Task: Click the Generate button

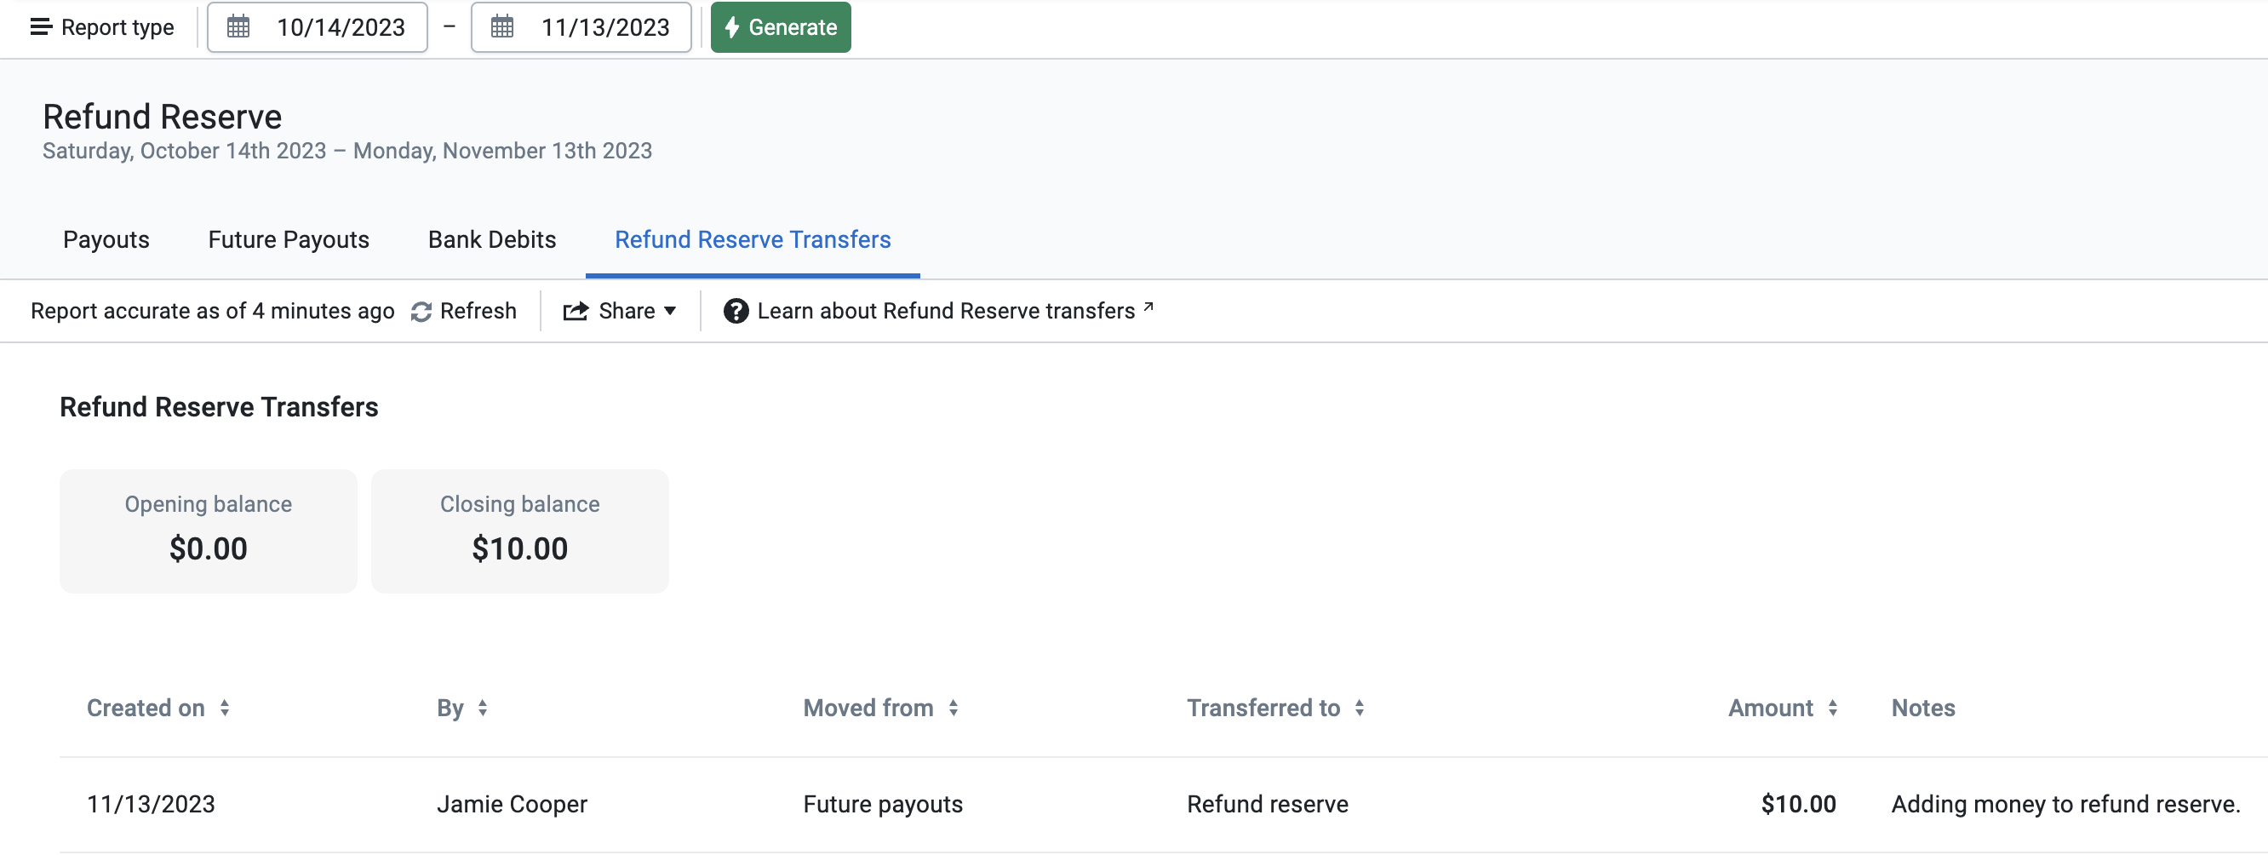Action: [780, 27]
